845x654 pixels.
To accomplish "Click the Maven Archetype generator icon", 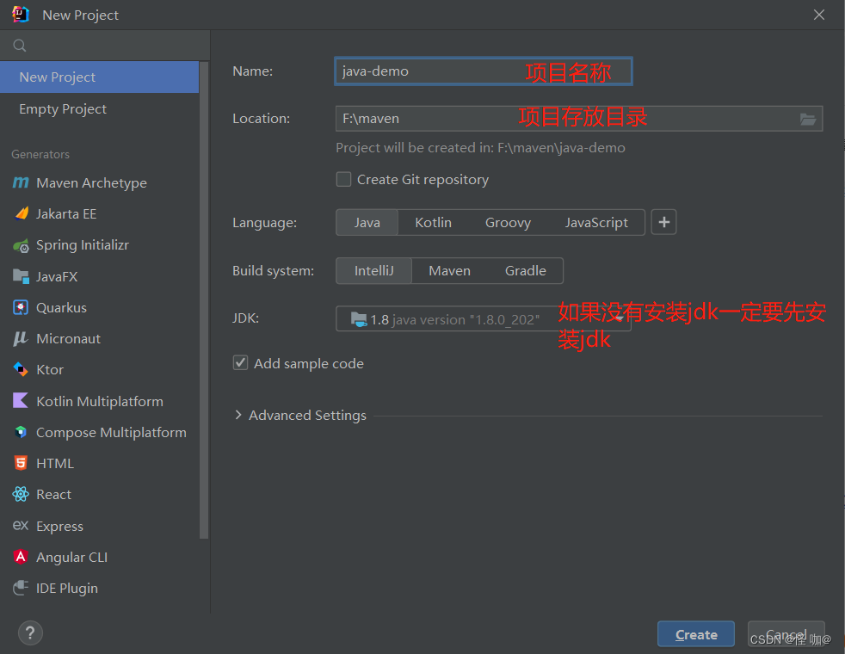I will coord(21,182).
